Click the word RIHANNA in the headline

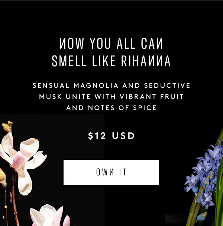pyautogui.click(x=146, y=61)
